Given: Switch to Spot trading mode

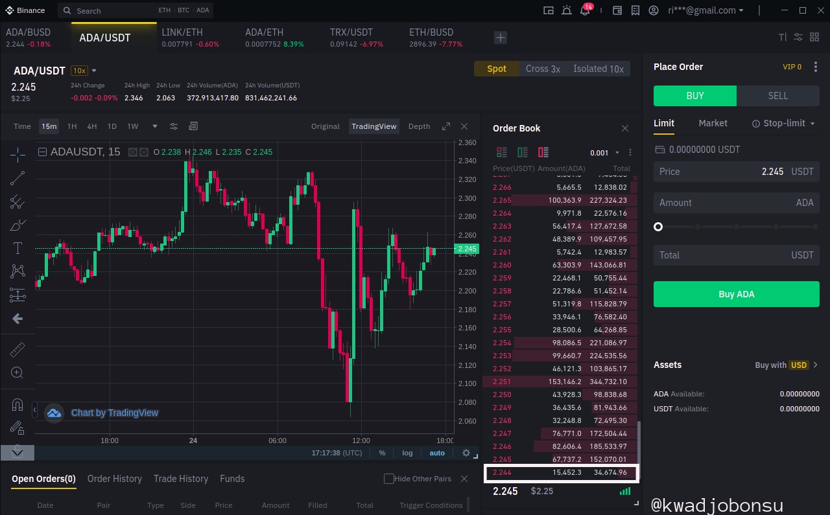Looking at the screenshot, I should click(x=497, y=69).
